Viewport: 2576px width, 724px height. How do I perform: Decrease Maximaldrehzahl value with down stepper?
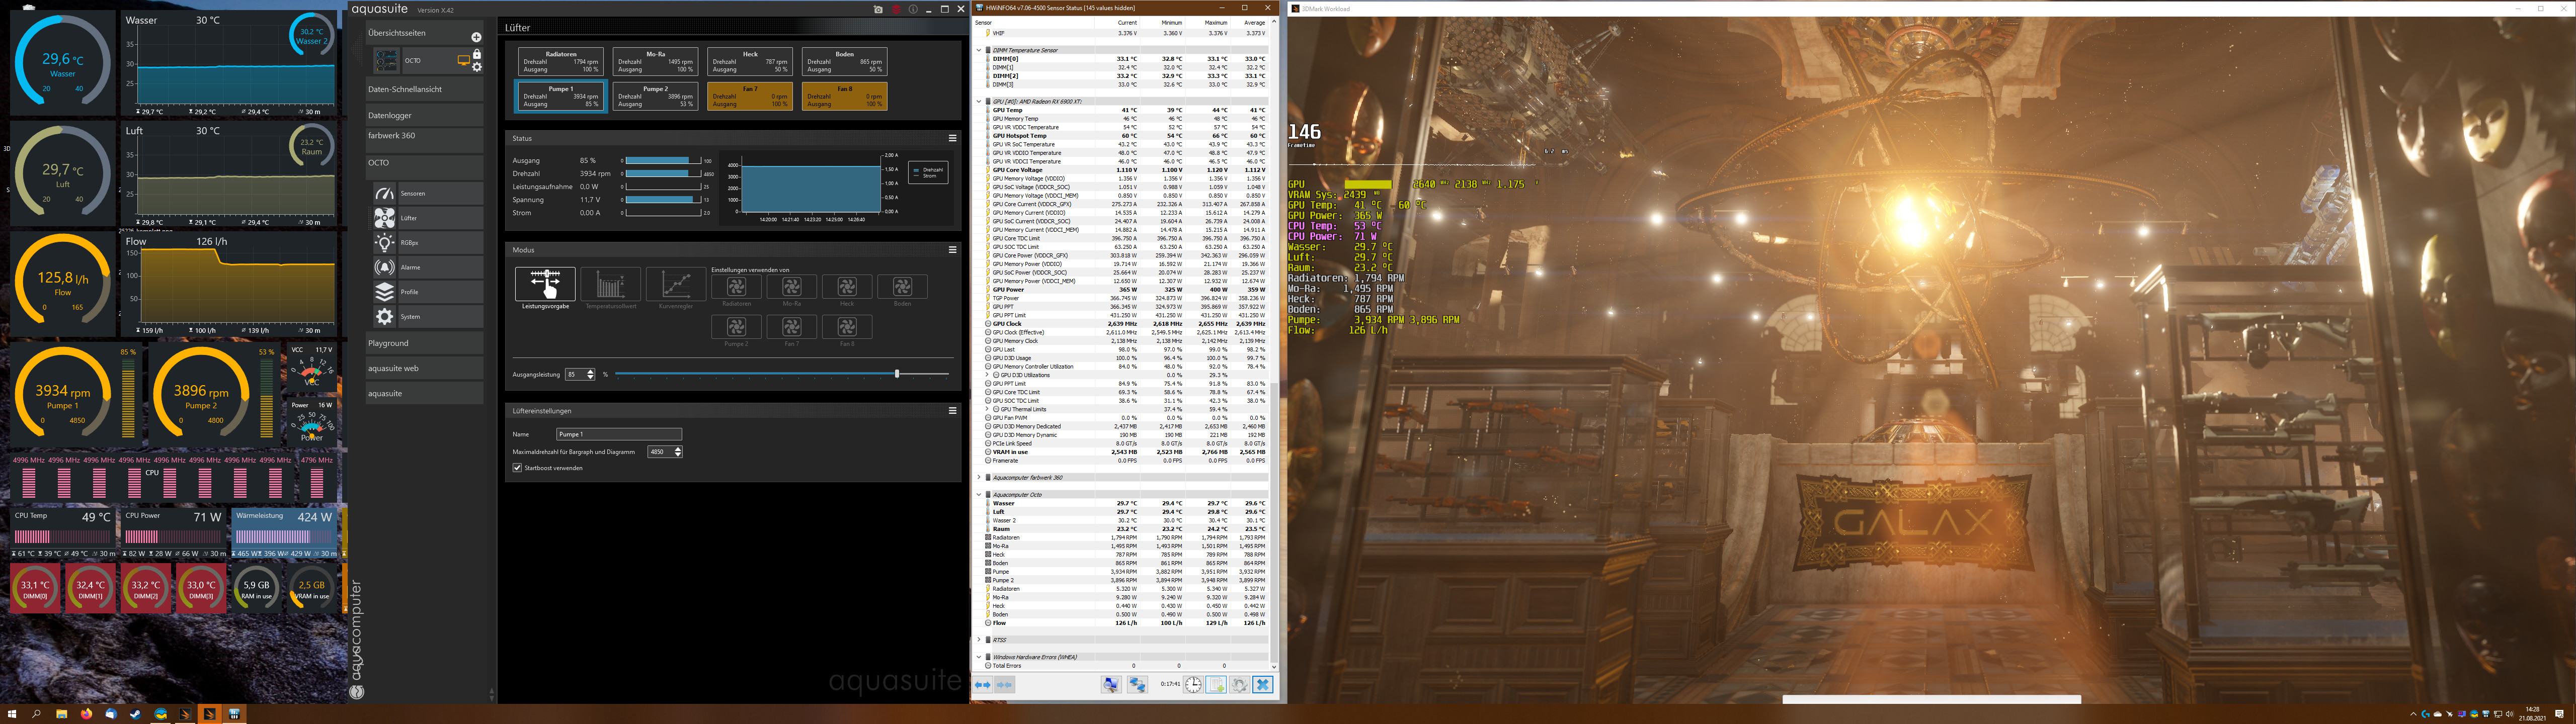coord(678,455)
